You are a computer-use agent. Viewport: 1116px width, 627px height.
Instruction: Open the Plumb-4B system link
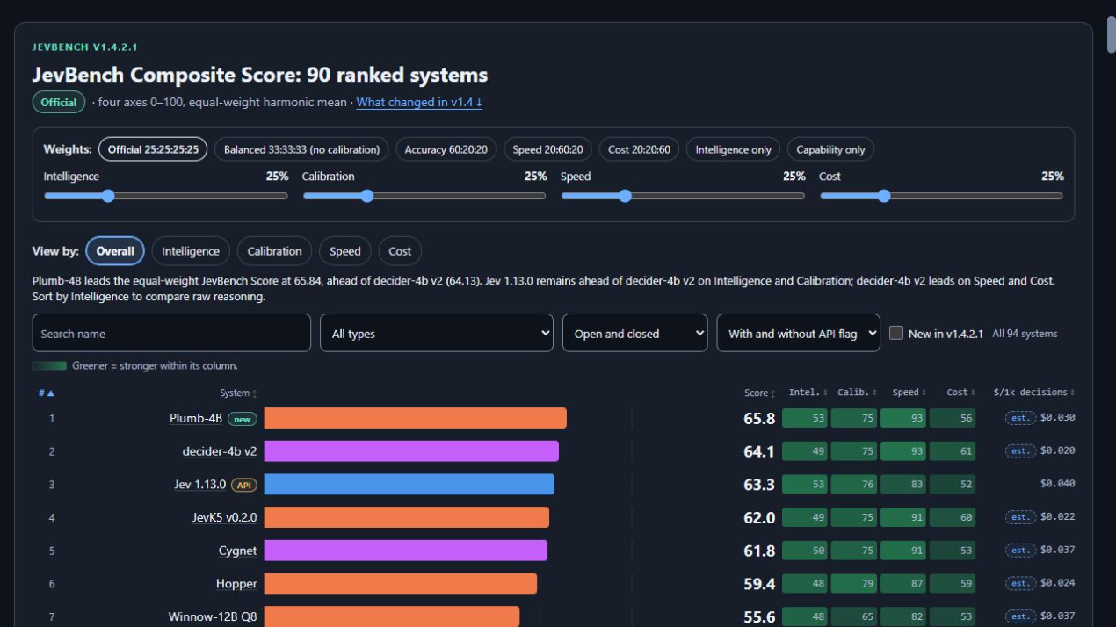(196, 418)
